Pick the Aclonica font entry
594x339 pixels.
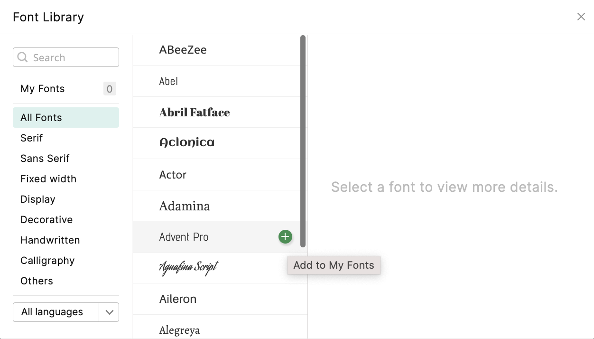pyautogui.click(x=187, y=143)
